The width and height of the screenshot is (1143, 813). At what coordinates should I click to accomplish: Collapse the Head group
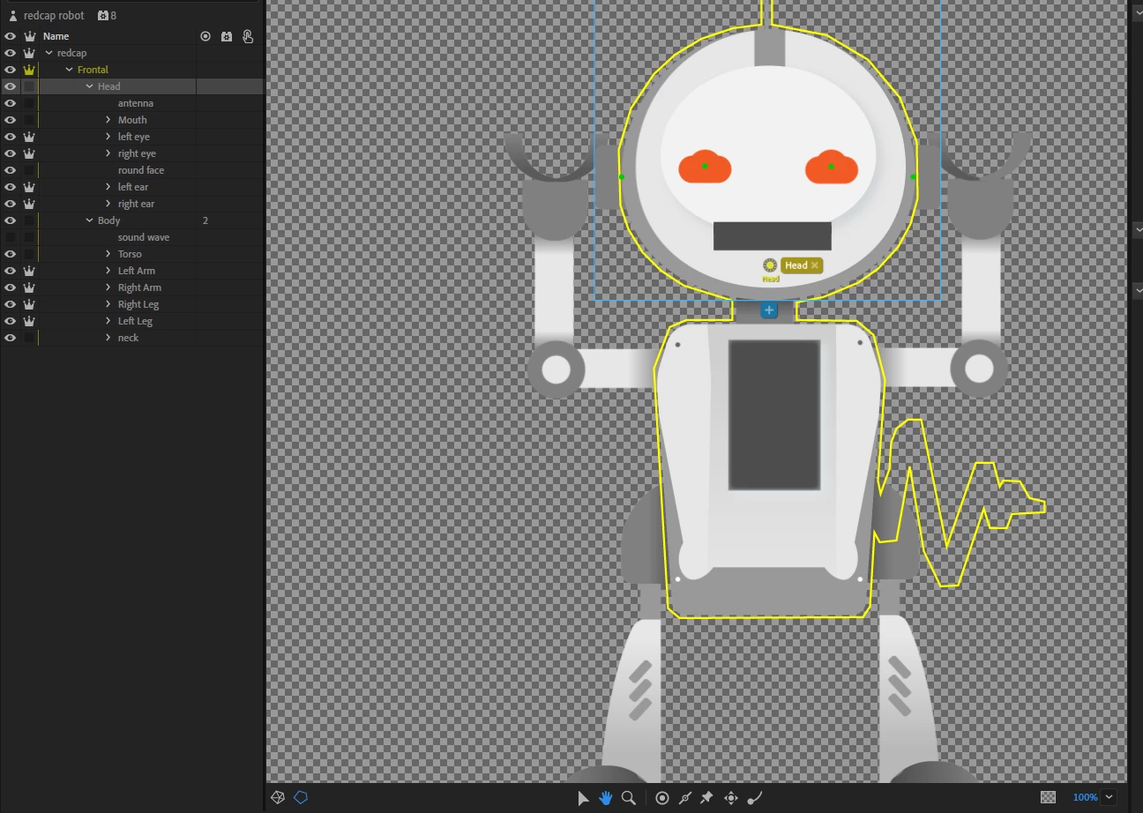pos(89,86)
